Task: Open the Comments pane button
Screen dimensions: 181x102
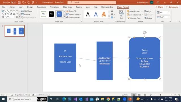Action: point(172,7)
